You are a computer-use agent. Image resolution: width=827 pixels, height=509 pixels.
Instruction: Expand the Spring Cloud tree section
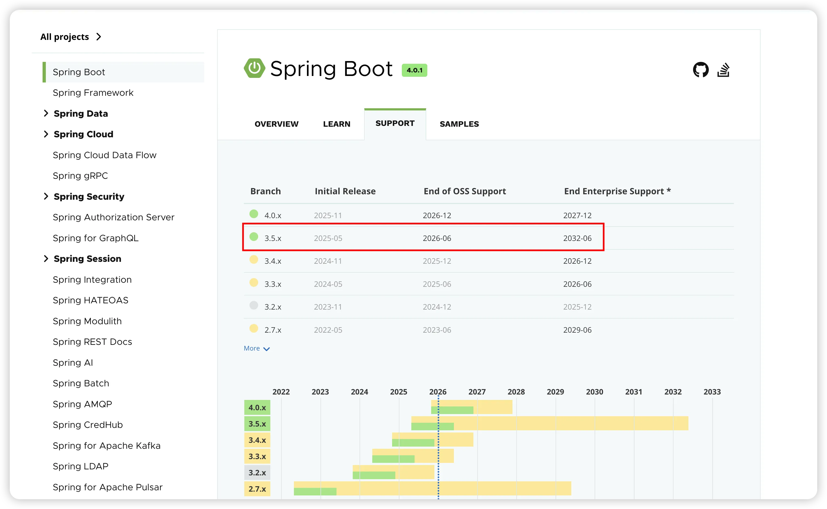[46, 134]
